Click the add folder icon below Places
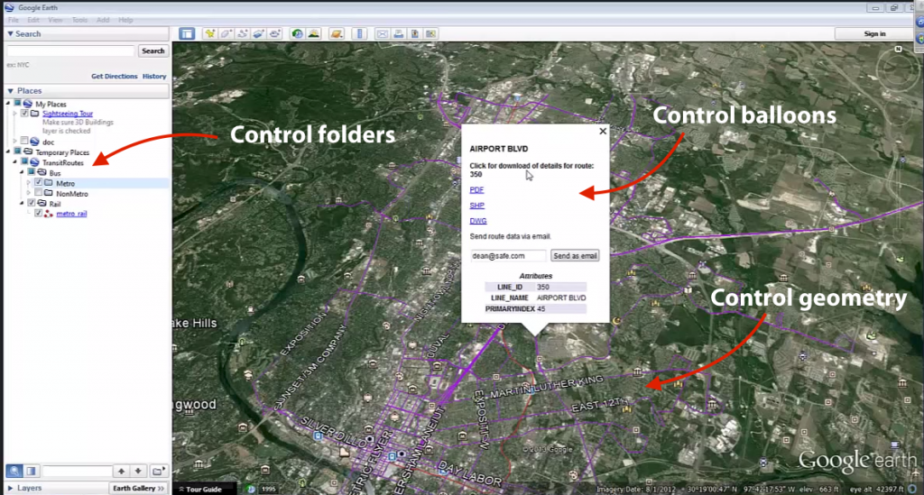The width and height of the screenshot is (924, 495). tap(157, 471)
